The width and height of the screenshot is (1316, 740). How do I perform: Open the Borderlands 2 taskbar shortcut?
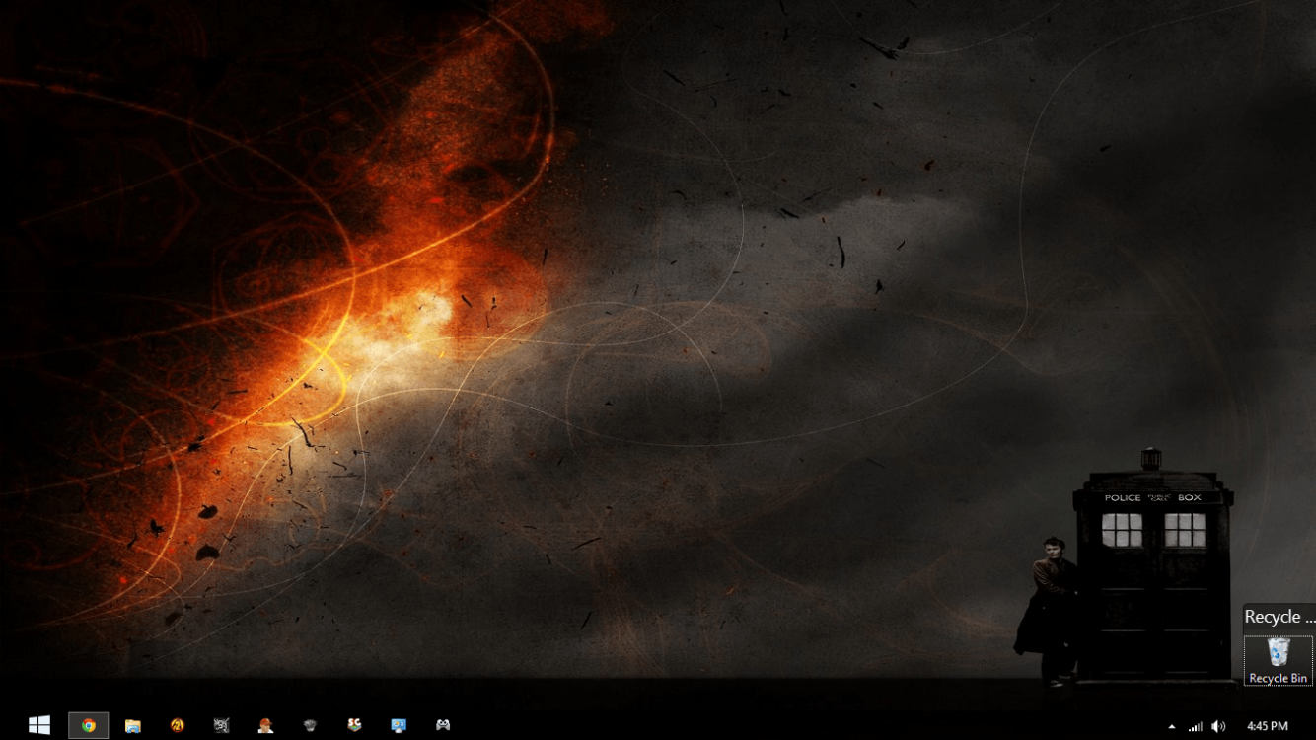coord(178,725)
